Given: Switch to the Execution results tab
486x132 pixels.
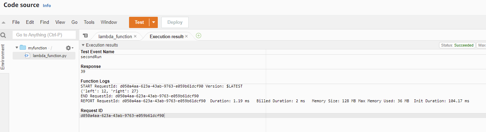Looking at the screenshot, I should (x=167, y=36).
